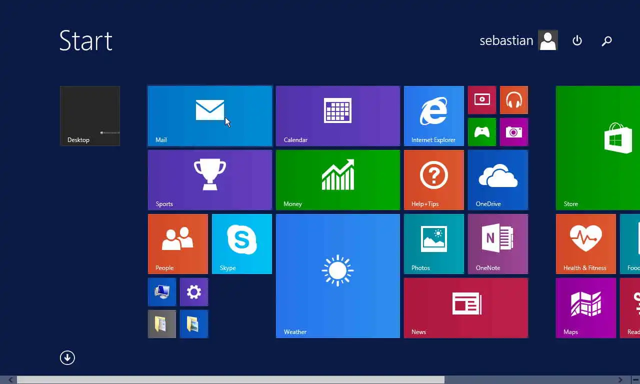Open the Photos tile
This screenshot has width=640, height=384.
click(434, 244)
